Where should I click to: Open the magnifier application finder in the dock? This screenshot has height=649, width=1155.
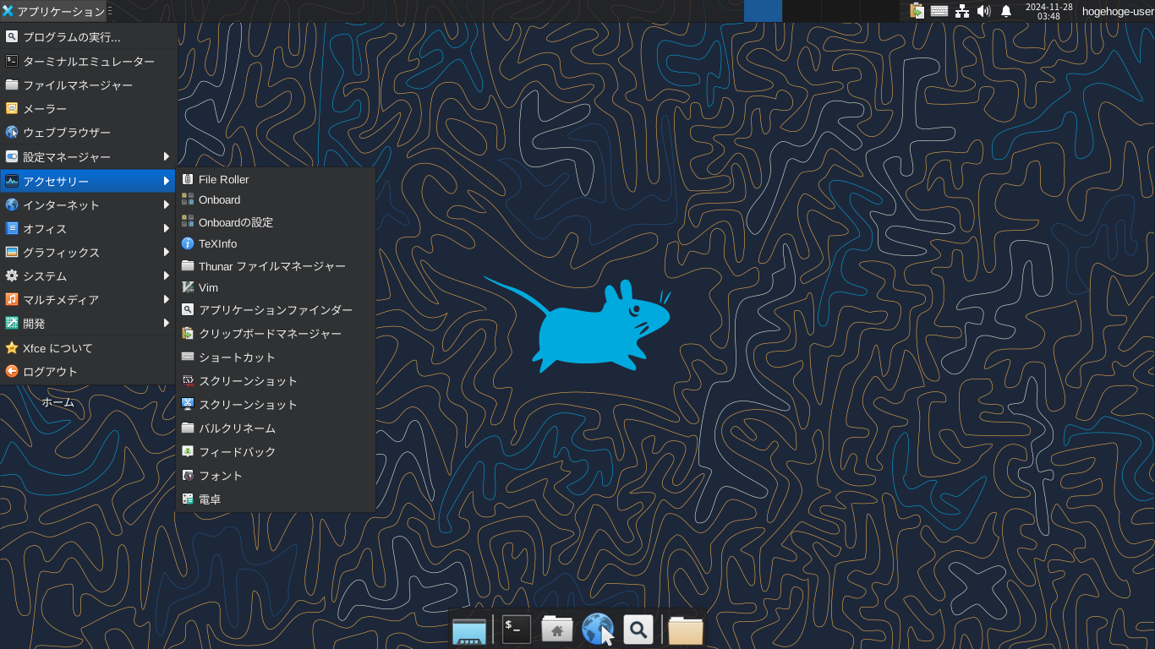(x=638, y=630)
